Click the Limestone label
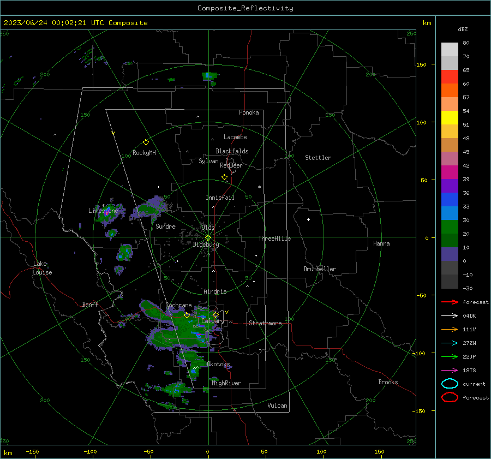491x459 pixels. click(103, 211)
